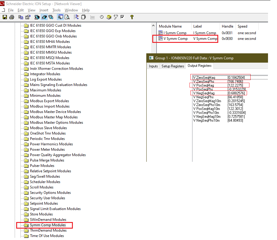
Task: Select the I Symm Comp module row
Action: pyautogui.click(x=207, y=33)
